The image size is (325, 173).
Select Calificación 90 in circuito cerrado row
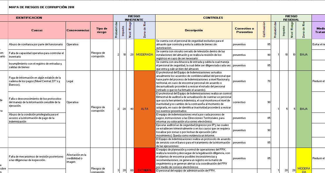(x=264, y=55)
